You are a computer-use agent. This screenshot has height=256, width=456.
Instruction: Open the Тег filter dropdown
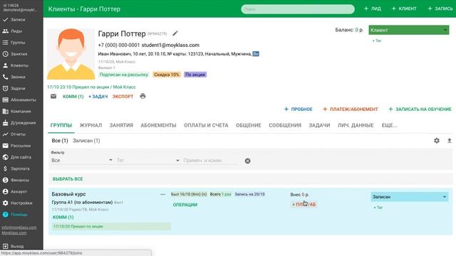point(148,160)
